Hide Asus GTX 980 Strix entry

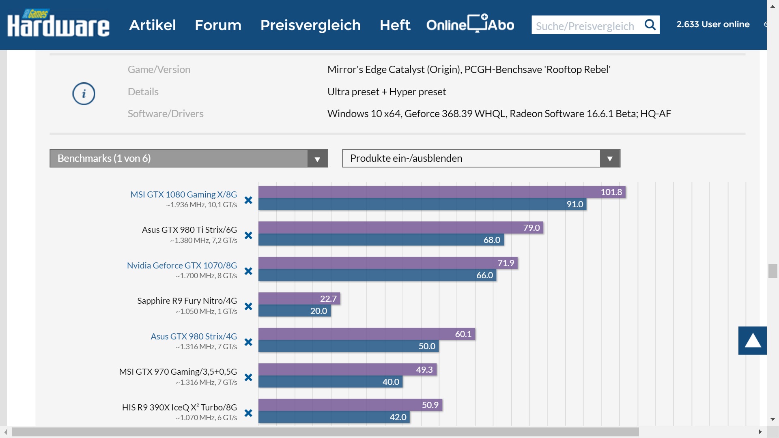[248, 342]
